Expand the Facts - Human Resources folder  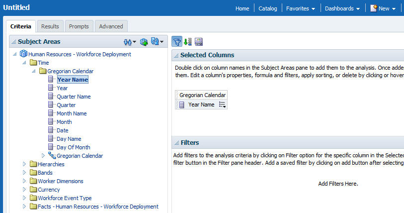pyautogui.click(x=24, y=207)
